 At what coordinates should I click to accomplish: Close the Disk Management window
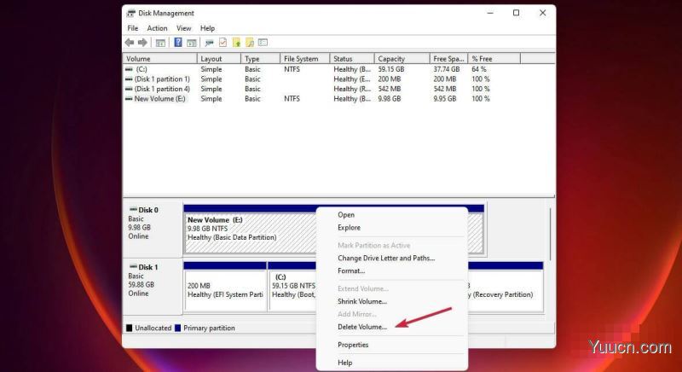point(542,13)
